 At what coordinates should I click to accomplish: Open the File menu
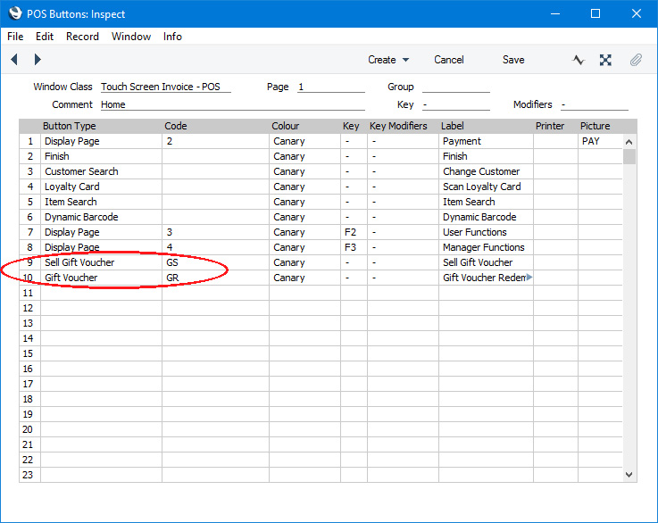click(x=15, y=37)
